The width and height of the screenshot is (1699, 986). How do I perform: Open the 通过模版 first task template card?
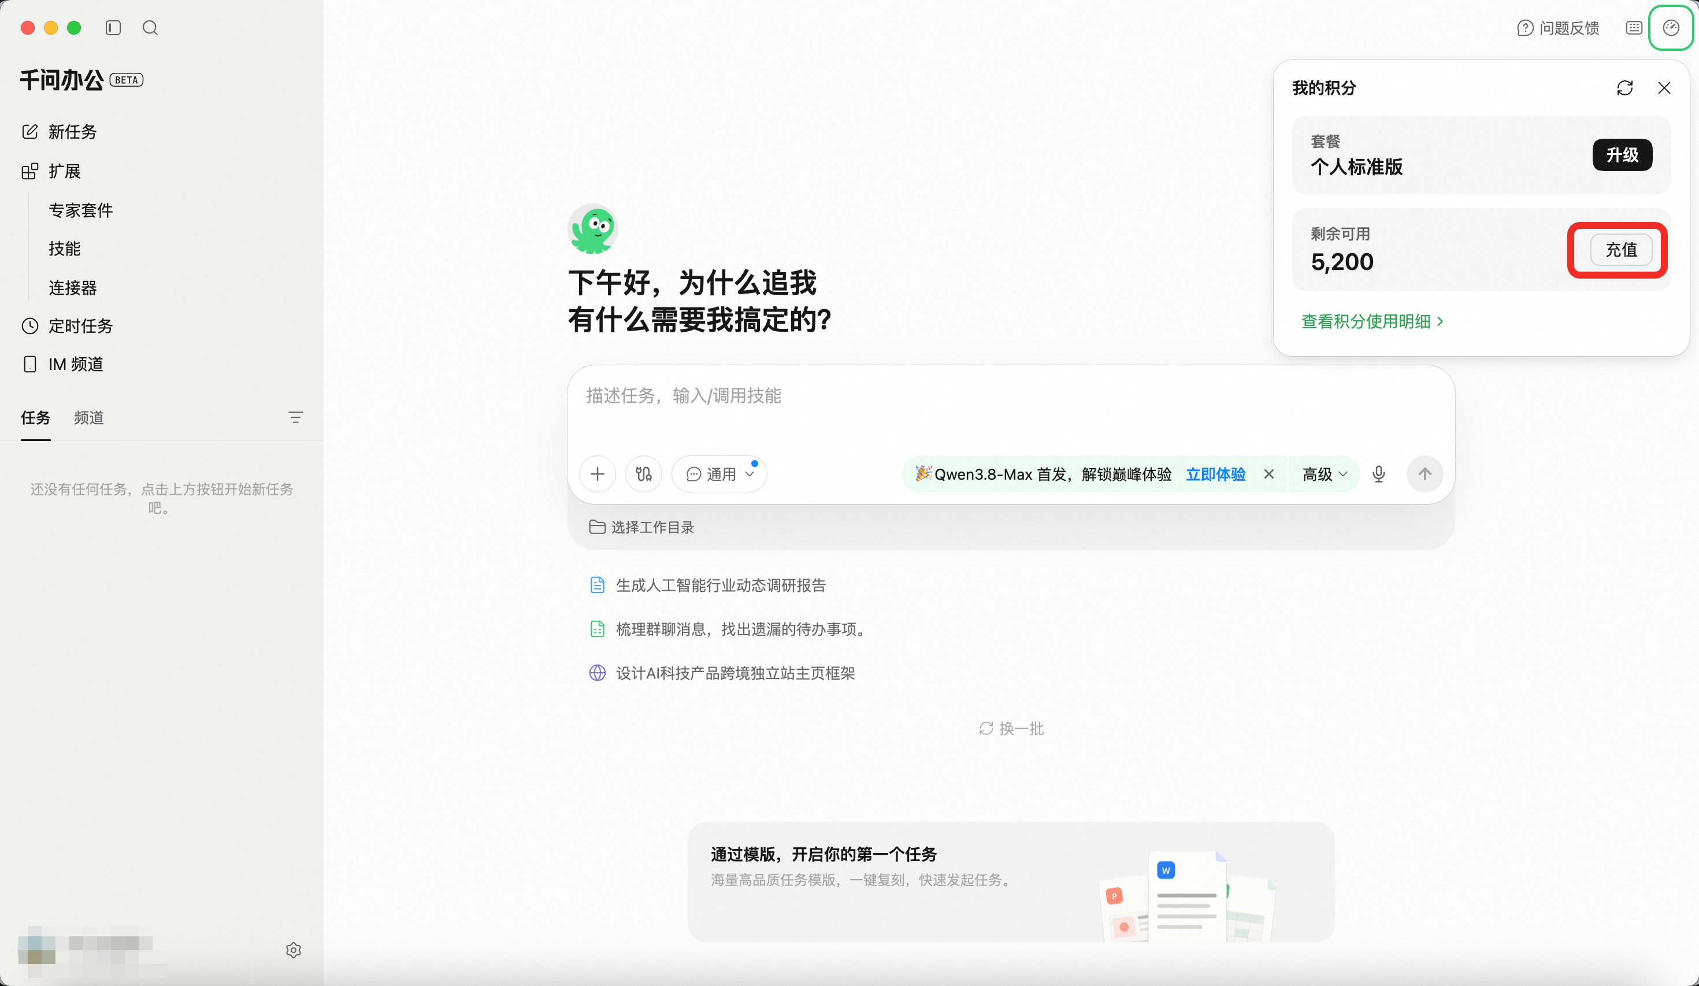[x=1011, y=881]
